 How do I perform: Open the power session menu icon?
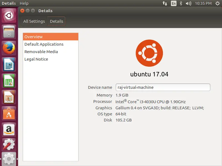(x=218, y=3)
